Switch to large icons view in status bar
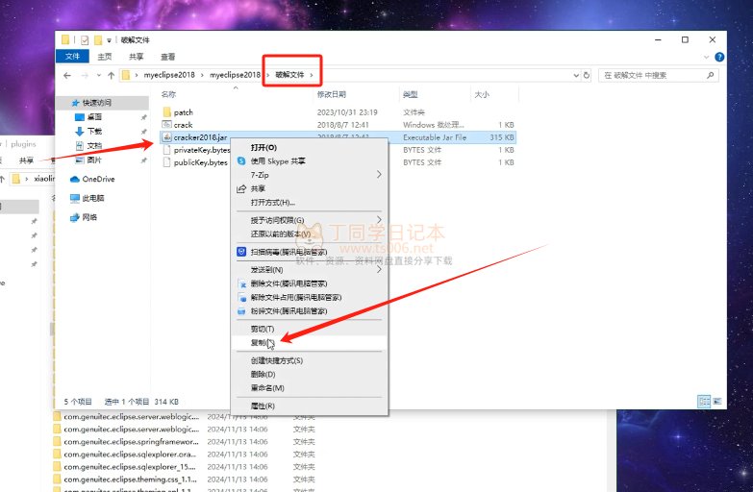753x492 pixels. point(717,402)
